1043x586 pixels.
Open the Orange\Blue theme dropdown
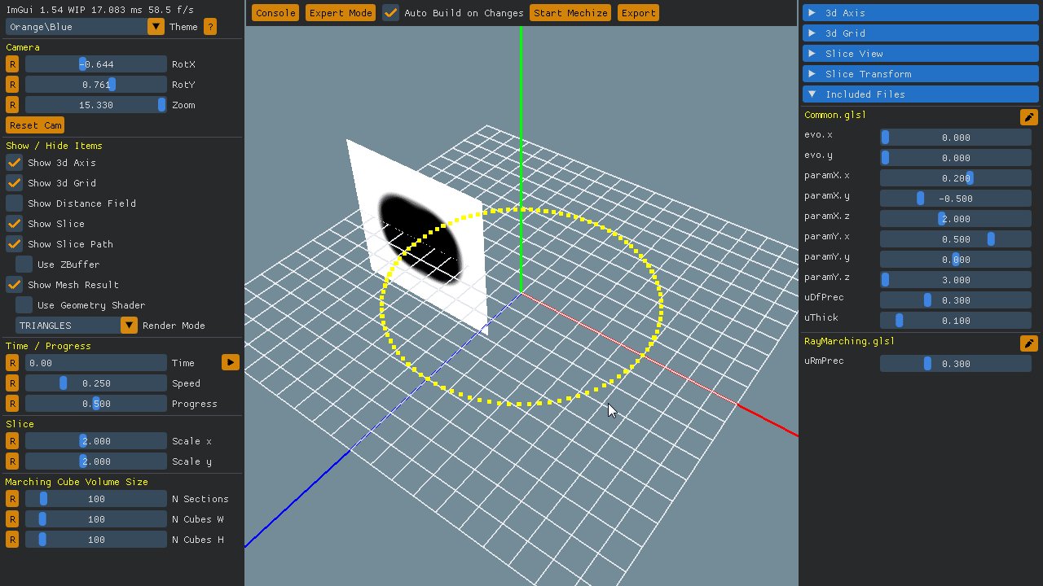click(x=154, y=26)
